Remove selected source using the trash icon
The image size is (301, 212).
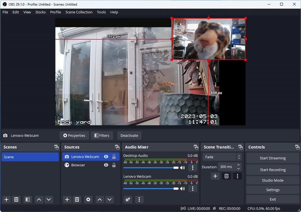pyautogui.click(x=77, y=200)
